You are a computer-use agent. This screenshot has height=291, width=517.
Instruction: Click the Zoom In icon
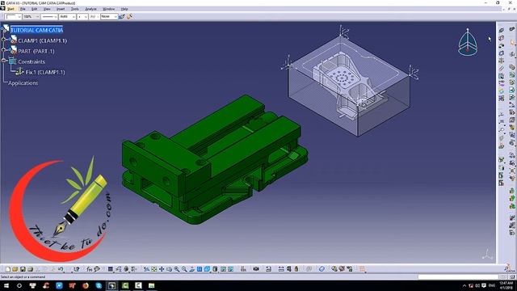click(177, 269)
